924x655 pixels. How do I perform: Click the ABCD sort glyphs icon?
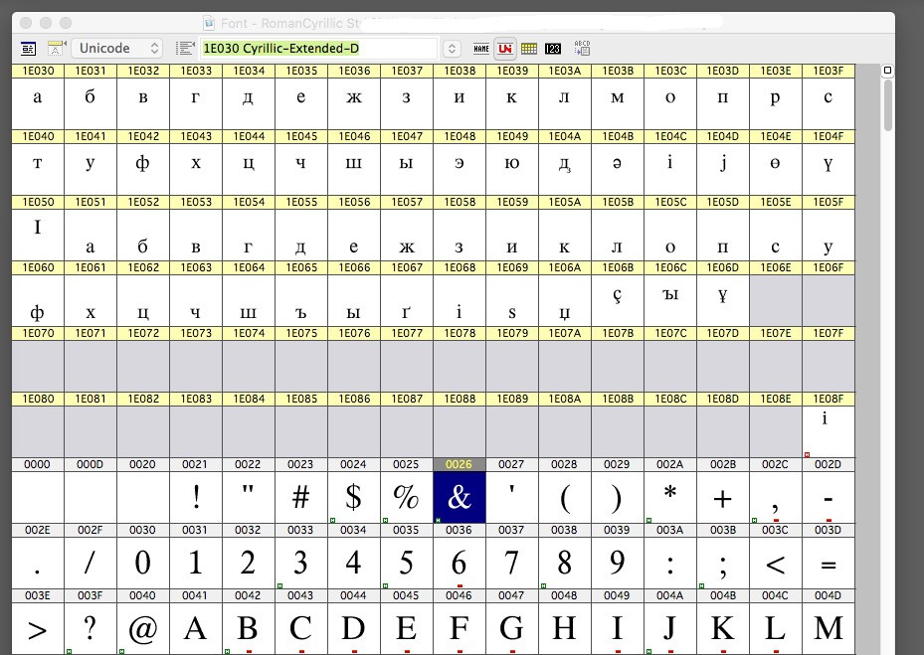click(582, 48)
